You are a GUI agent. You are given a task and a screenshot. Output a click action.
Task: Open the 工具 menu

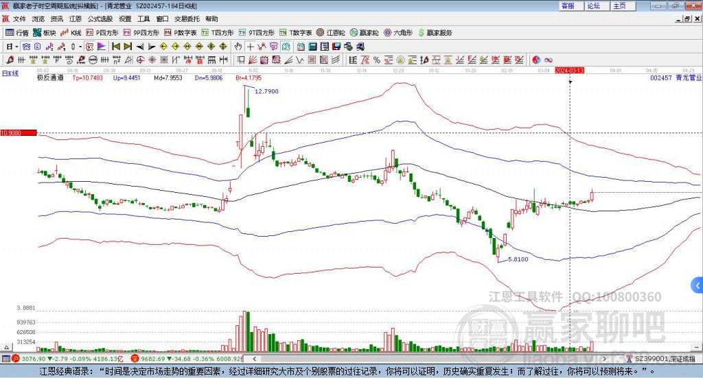(x=143, y=19)
